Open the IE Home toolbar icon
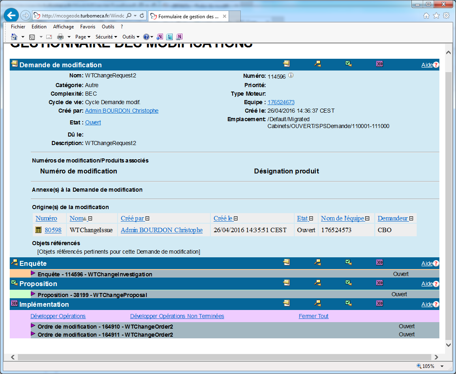The image size is (456, 374). [x=14, y=37]
